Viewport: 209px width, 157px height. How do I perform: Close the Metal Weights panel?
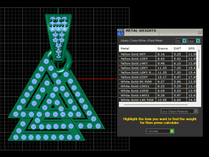pos(199,32)
